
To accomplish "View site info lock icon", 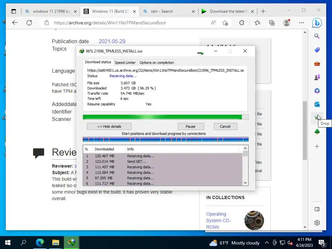I will 47,23.
